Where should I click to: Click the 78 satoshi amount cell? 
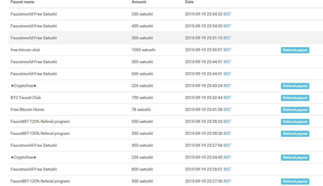click(x=141, y=109)
